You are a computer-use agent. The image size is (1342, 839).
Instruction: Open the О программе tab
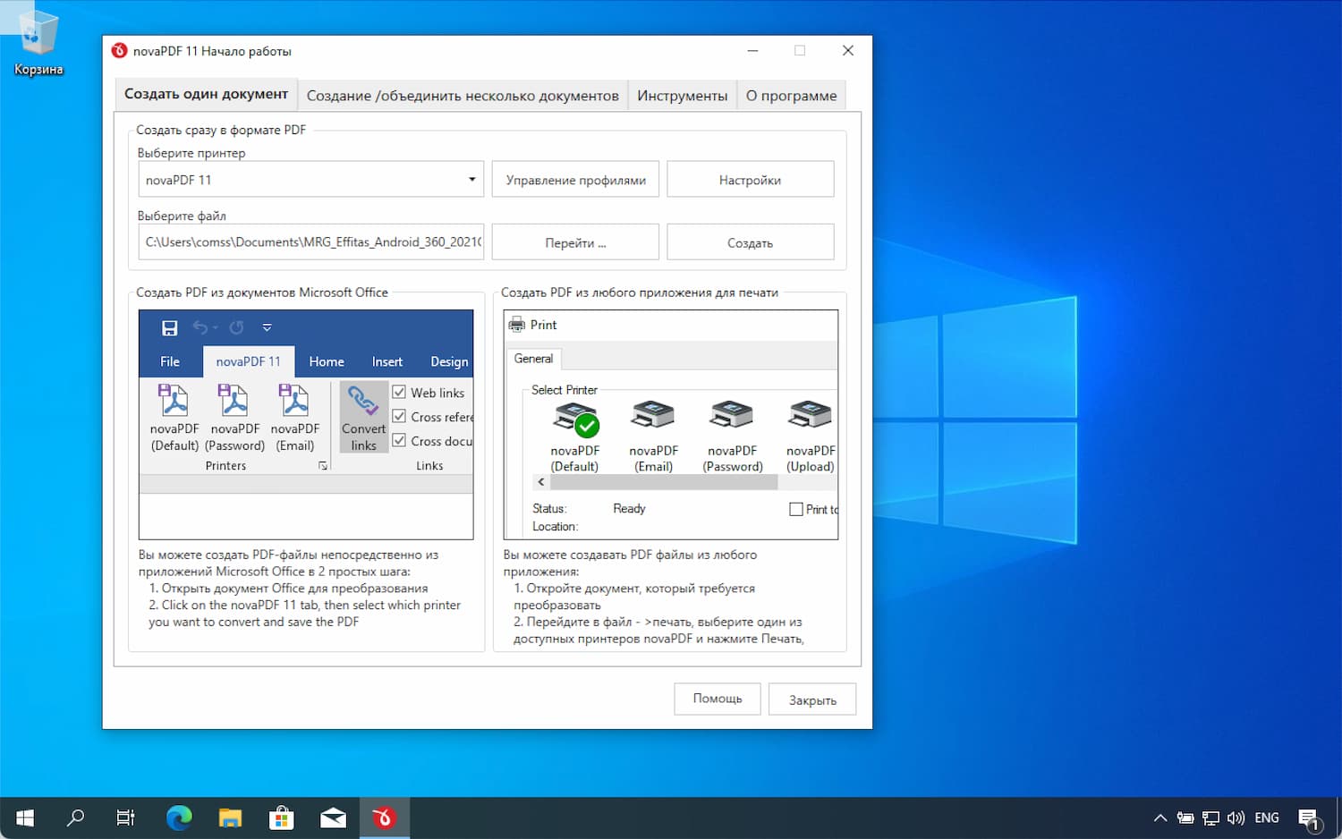pyautogui.click(x=791, y=96)
